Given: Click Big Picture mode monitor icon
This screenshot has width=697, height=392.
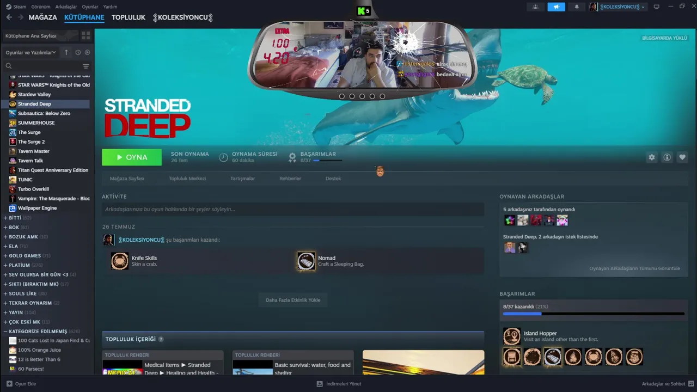Looking at the screenshot, I should [x=656, y=7].
